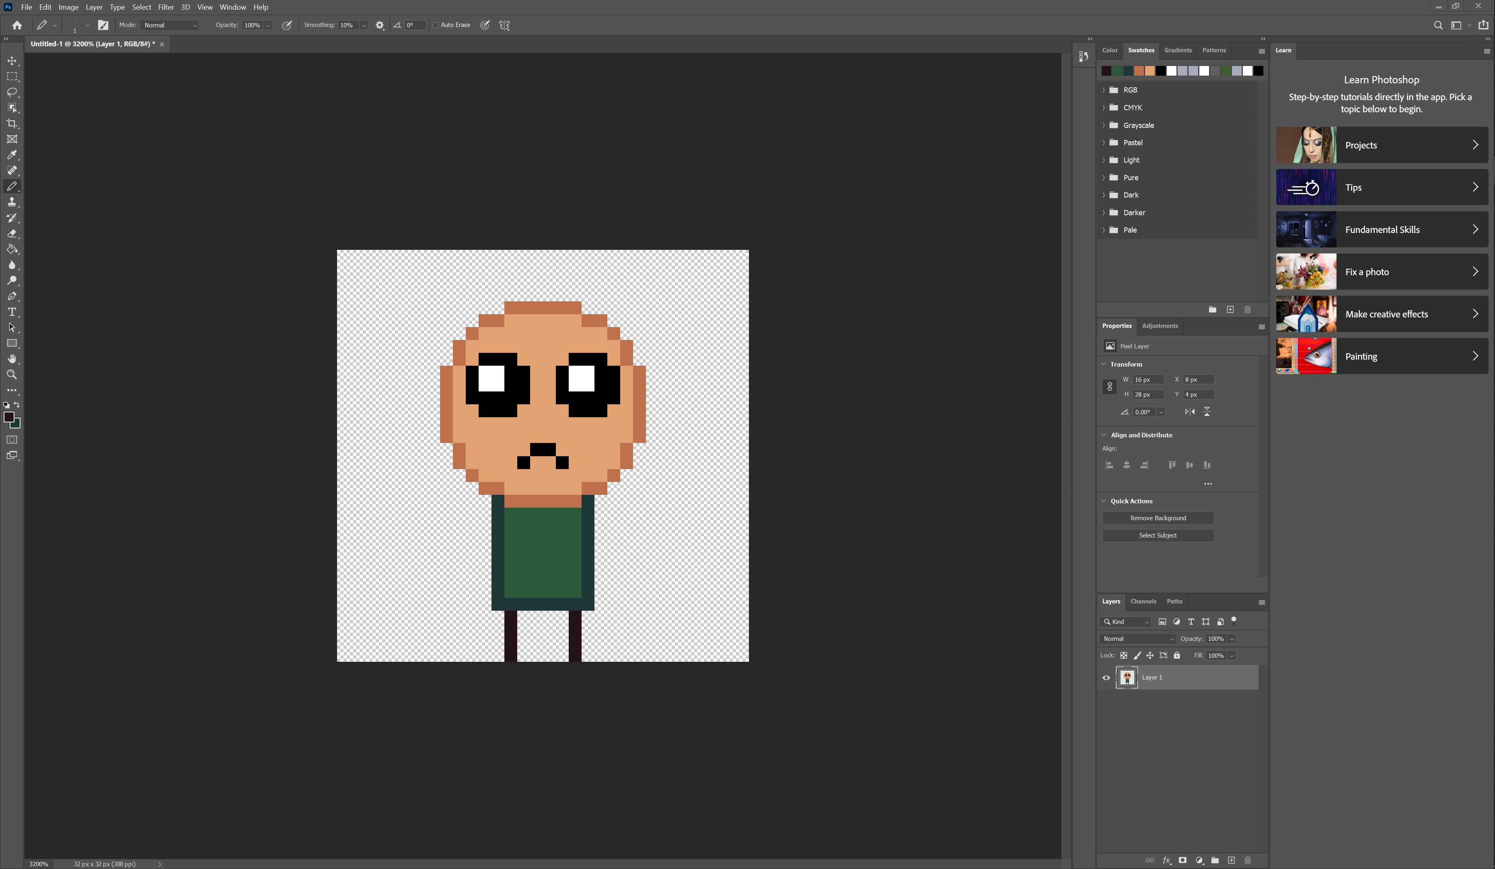Open the Window menu
The image size is (1495, 869).
point(232,7)
